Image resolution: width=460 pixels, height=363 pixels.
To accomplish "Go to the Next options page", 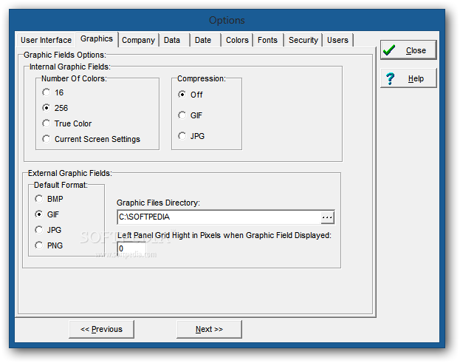I will [x=209, y=329].
